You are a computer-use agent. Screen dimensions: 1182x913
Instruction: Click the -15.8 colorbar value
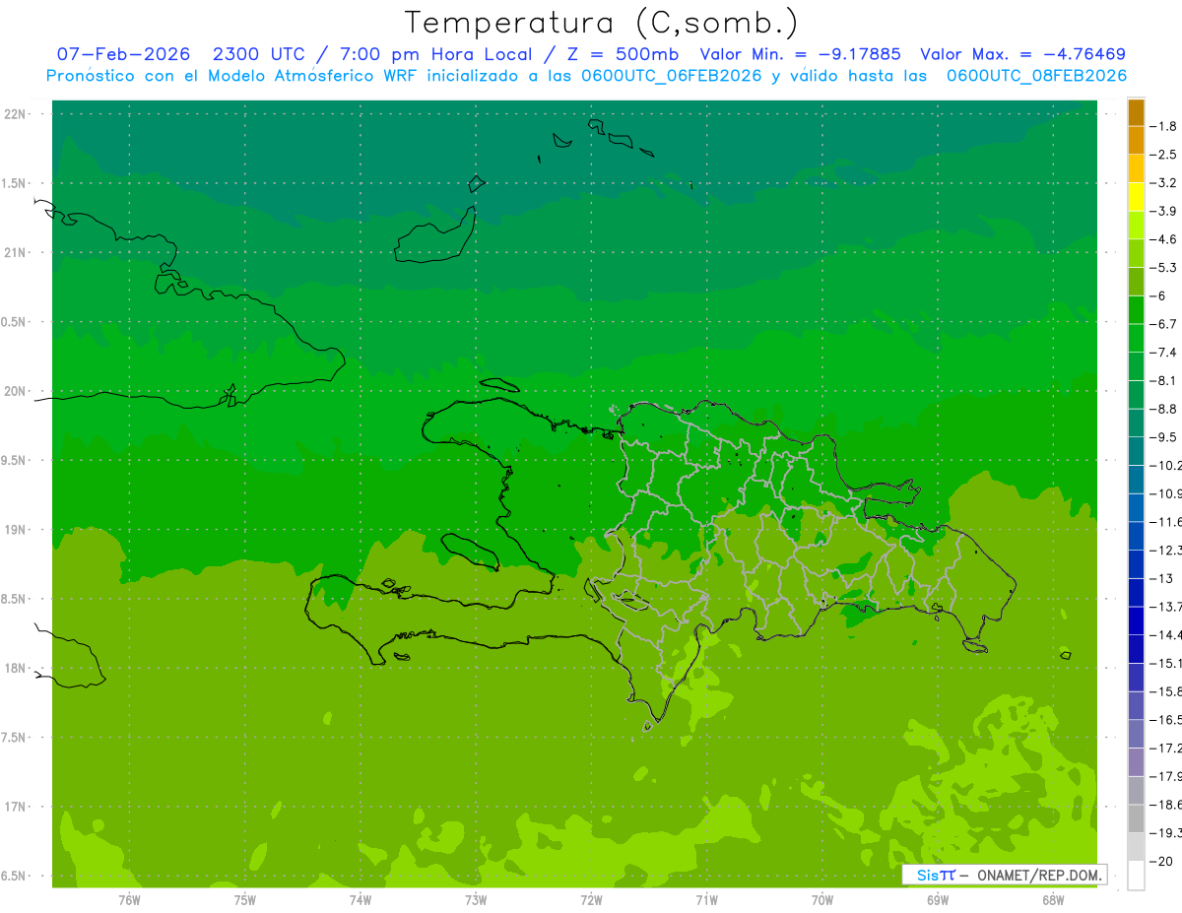(x=1166, y=690)
